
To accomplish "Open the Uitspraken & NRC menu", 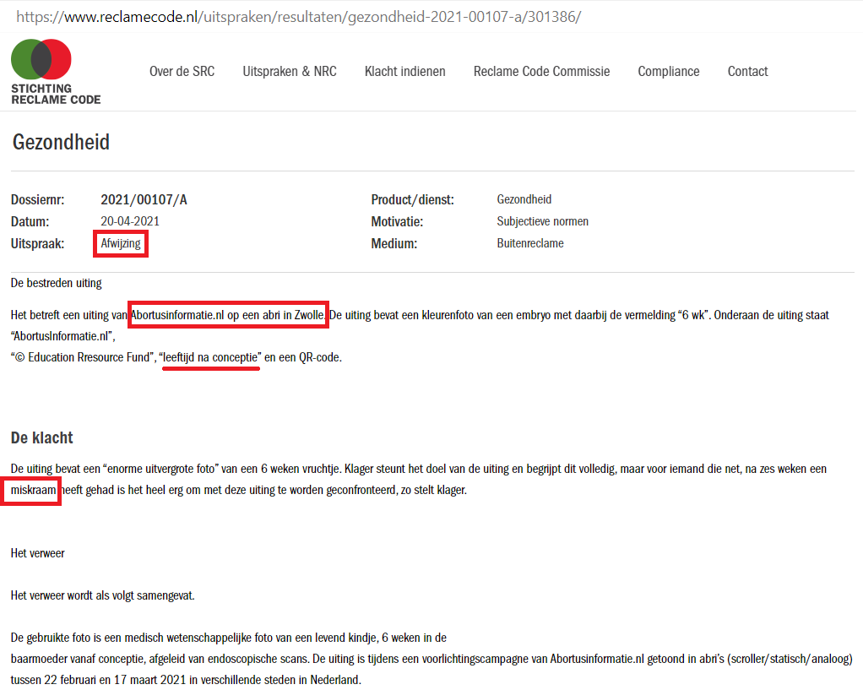I will click(x=290, y=72).
